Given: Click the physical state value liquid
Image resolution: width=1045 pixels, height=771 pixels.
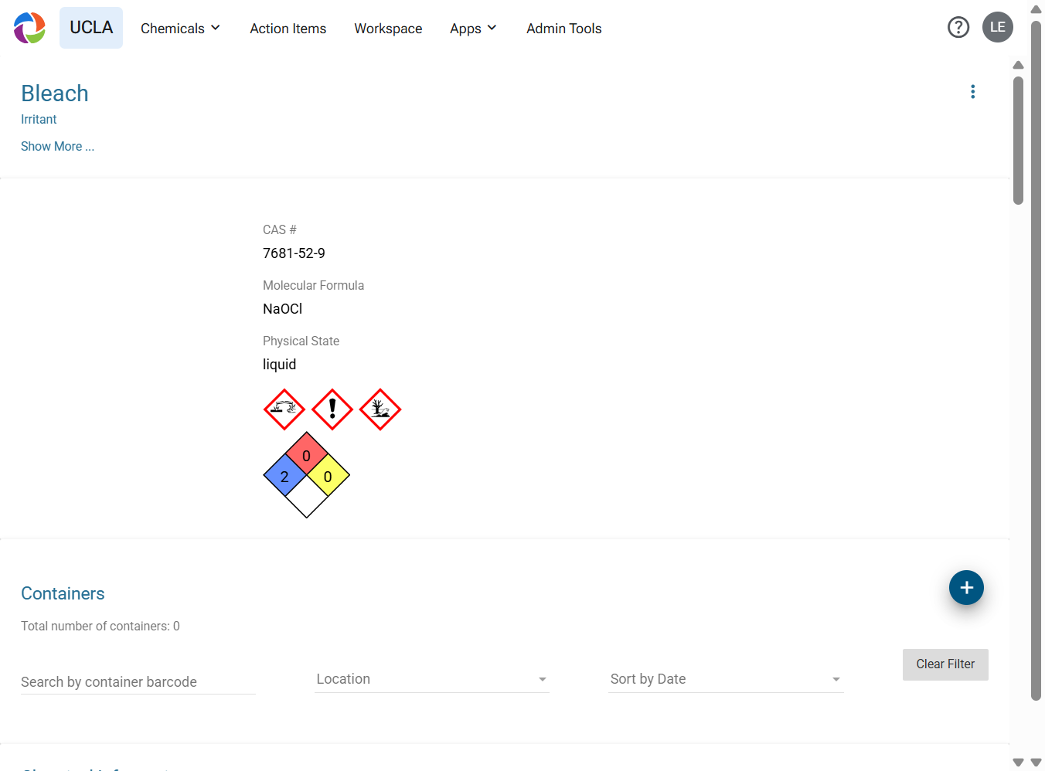Looking at the screenshot, I should (x=279, y=365).
